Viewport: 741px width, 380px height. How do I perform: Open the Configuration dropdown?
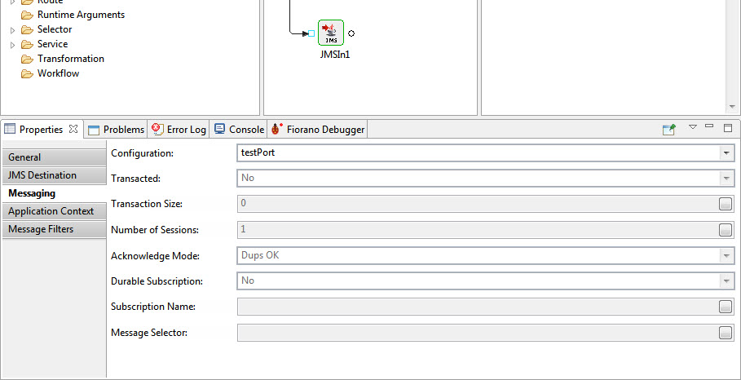(725, 152)
